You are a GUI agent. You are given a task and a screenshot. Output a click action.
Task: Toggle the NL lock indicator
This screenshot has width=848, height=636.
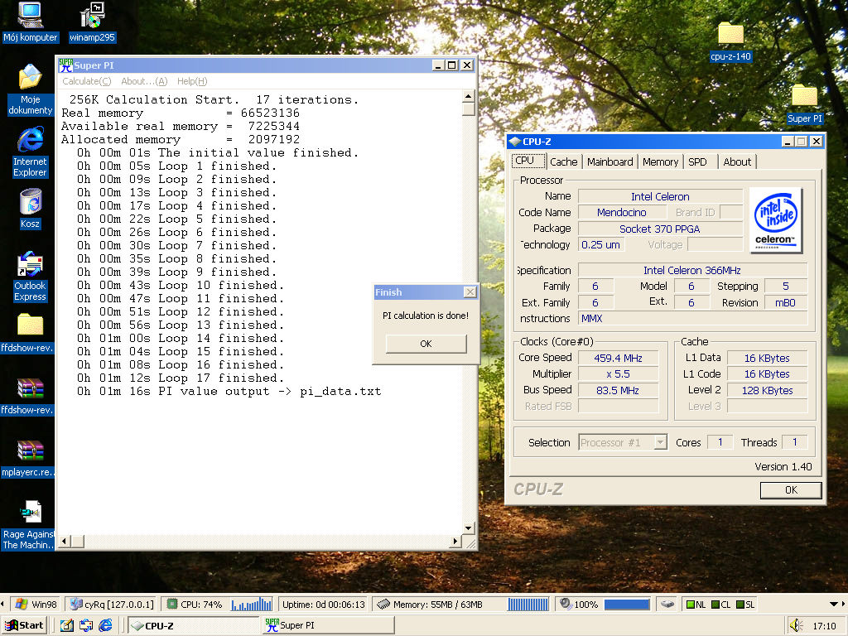click(x=696, y=605)
